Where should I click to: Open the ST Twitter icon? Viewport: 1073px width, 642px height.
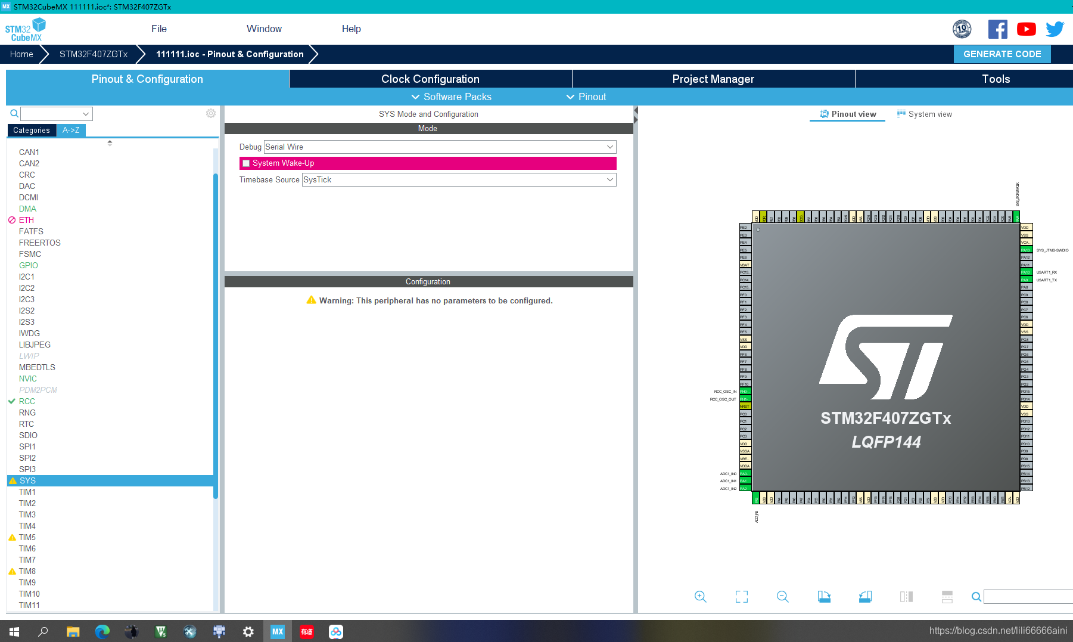[x=1055, y=29]
